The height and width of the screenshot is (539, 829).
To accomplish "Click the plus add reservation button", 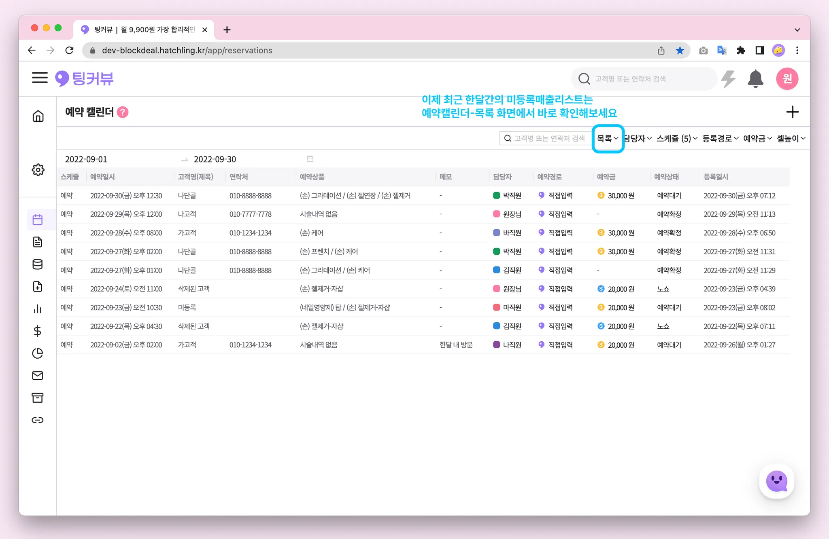I will coord(792,112).
